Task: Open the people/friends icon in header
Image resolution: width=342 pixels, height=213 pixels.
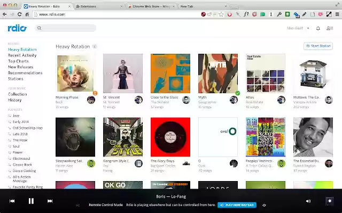Action: coord(329,28)
